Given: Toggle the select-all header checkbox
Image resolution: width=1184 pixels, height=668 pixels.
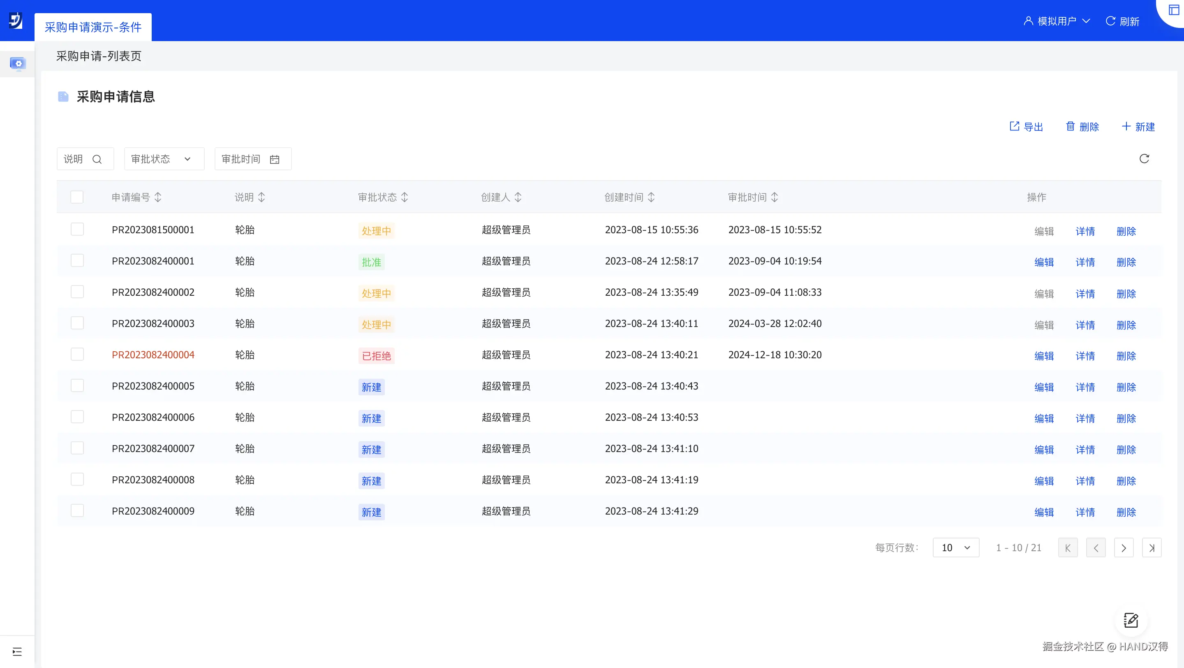Looking at the screenshot, I should click(x=77, y=197).
